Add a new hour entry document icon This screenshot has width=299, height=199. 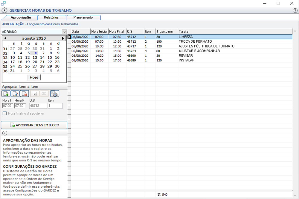coord(6,94)
